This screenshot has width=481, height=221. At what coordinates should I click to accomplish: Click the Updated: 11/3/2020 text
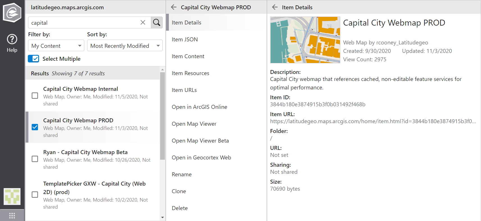pyautogui.click(x=427, y=51)
